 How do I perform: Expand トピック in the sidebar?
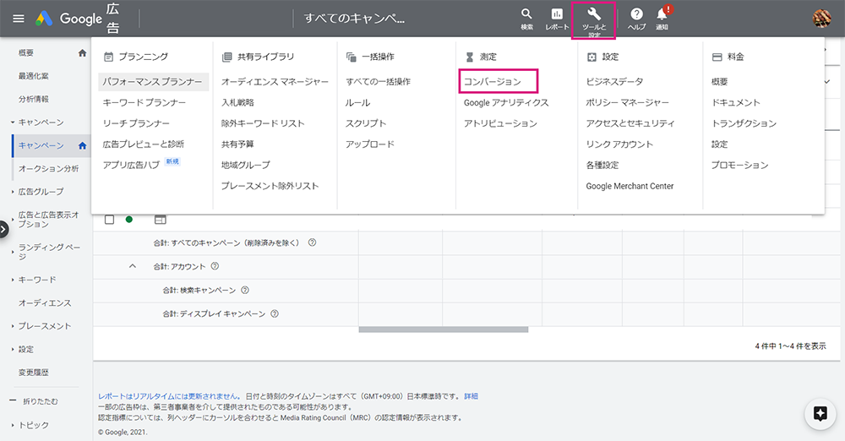[13, 425]
